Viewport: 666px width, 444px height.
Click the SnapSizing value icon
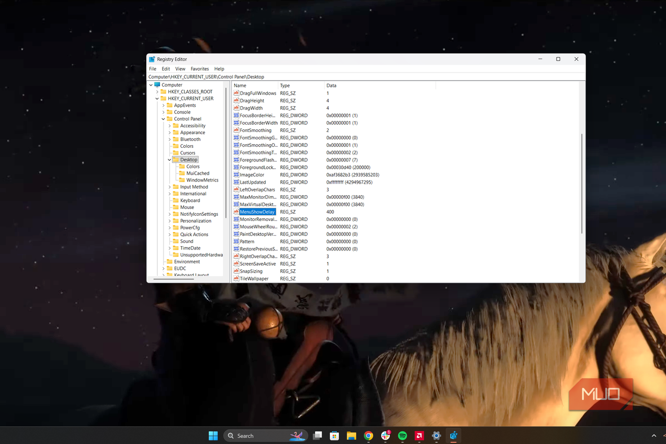(x=236, y=271)
